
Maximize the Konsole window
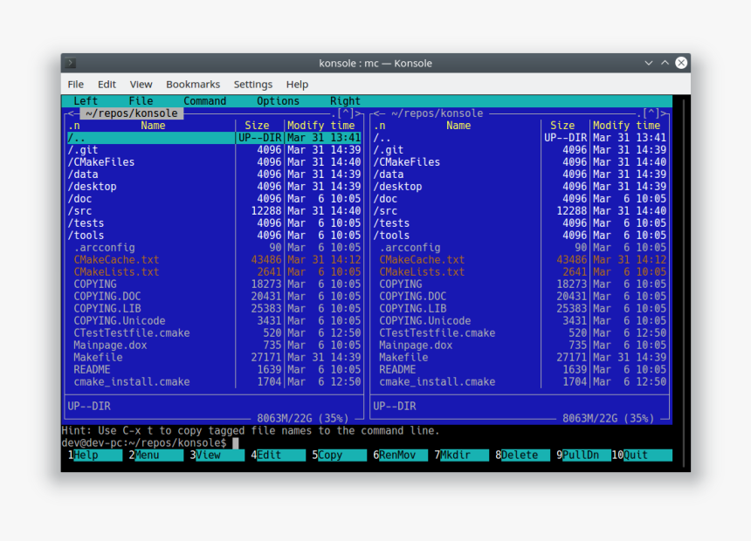(665, 63)
